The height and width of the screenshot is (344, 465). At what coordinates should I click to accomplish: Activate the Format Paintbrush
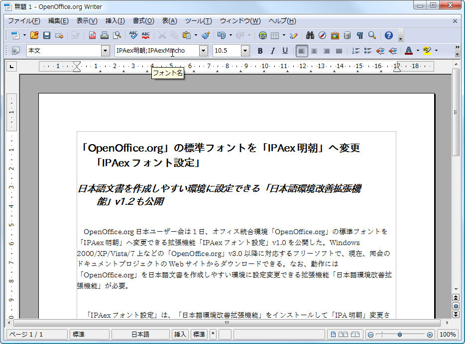point(204,35)
